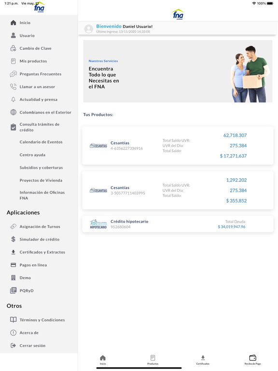Image resolution: width=278 pixels, height=371 pixels.
Task: Open Productos tab in bottom bar
Action: pyautogui.click(x=153, y=359)
